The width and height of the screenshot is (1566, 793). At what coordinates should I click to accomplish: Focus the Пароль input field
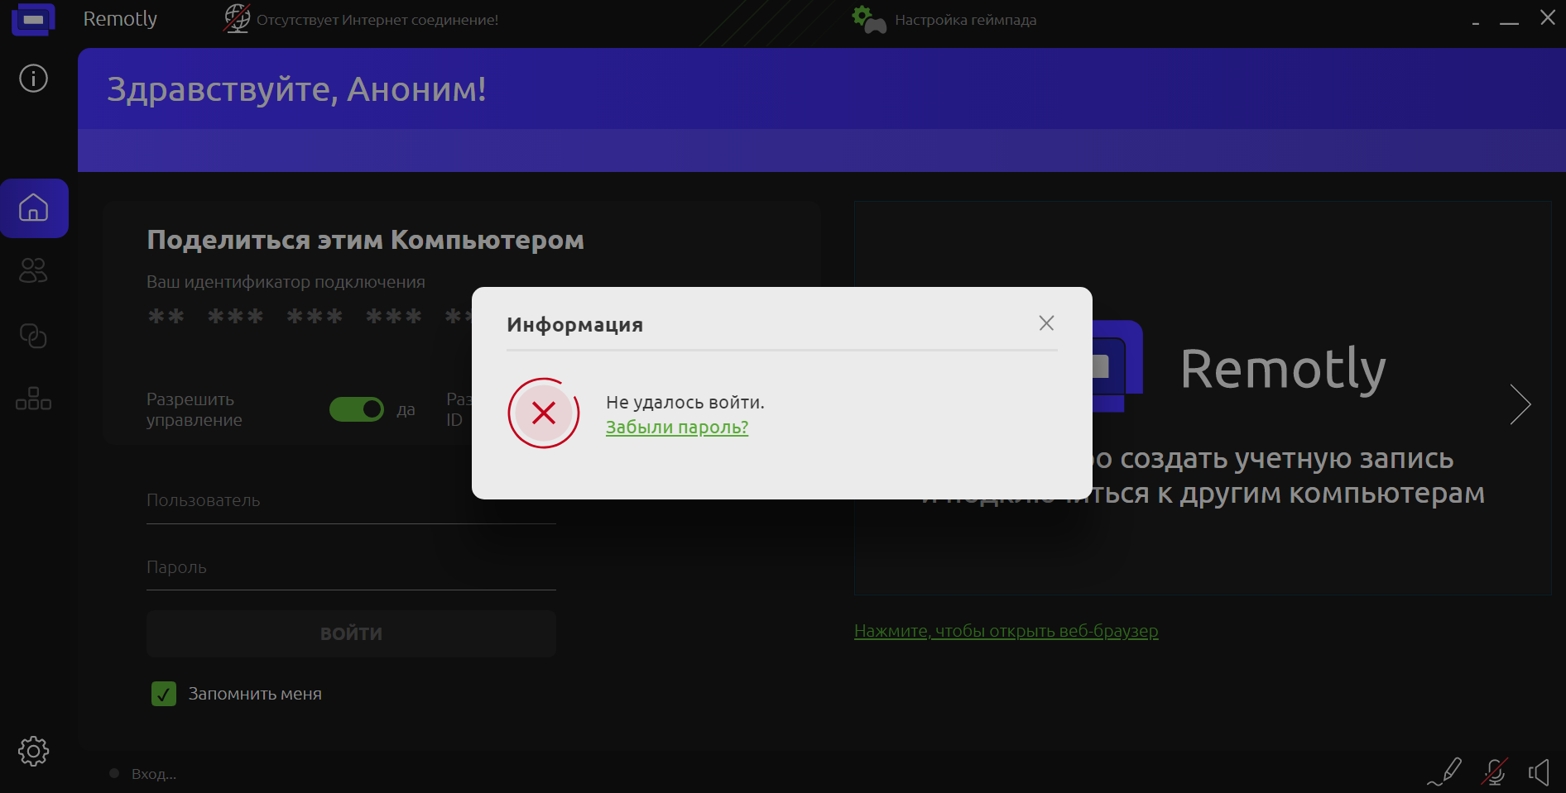pos(351,568)
